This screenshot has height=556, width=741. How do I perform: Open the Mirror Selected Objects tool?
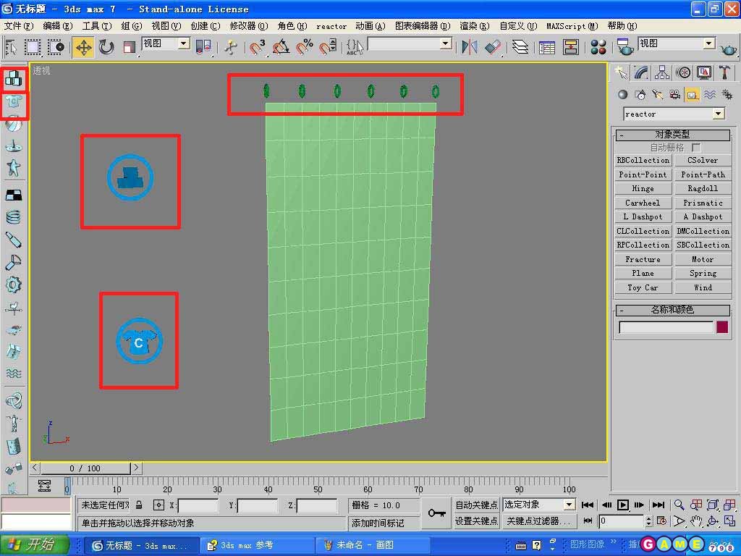[x=469, y=47]
